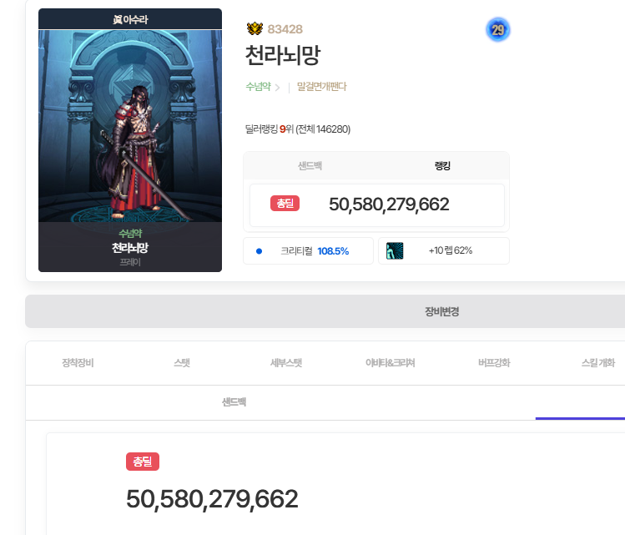The image size is (625, 535).
Task: Open the 세부스탯 tab
Action: (285, 363)
